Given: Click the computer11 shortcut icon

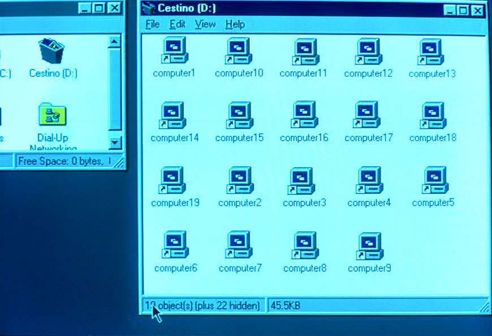Looking at the screenshot, I should pos(305,52).
